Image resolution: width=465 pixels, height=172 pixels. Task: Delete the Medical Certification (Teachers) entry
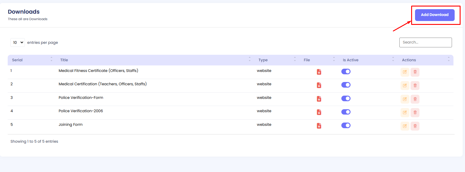[x=415, y=86]
